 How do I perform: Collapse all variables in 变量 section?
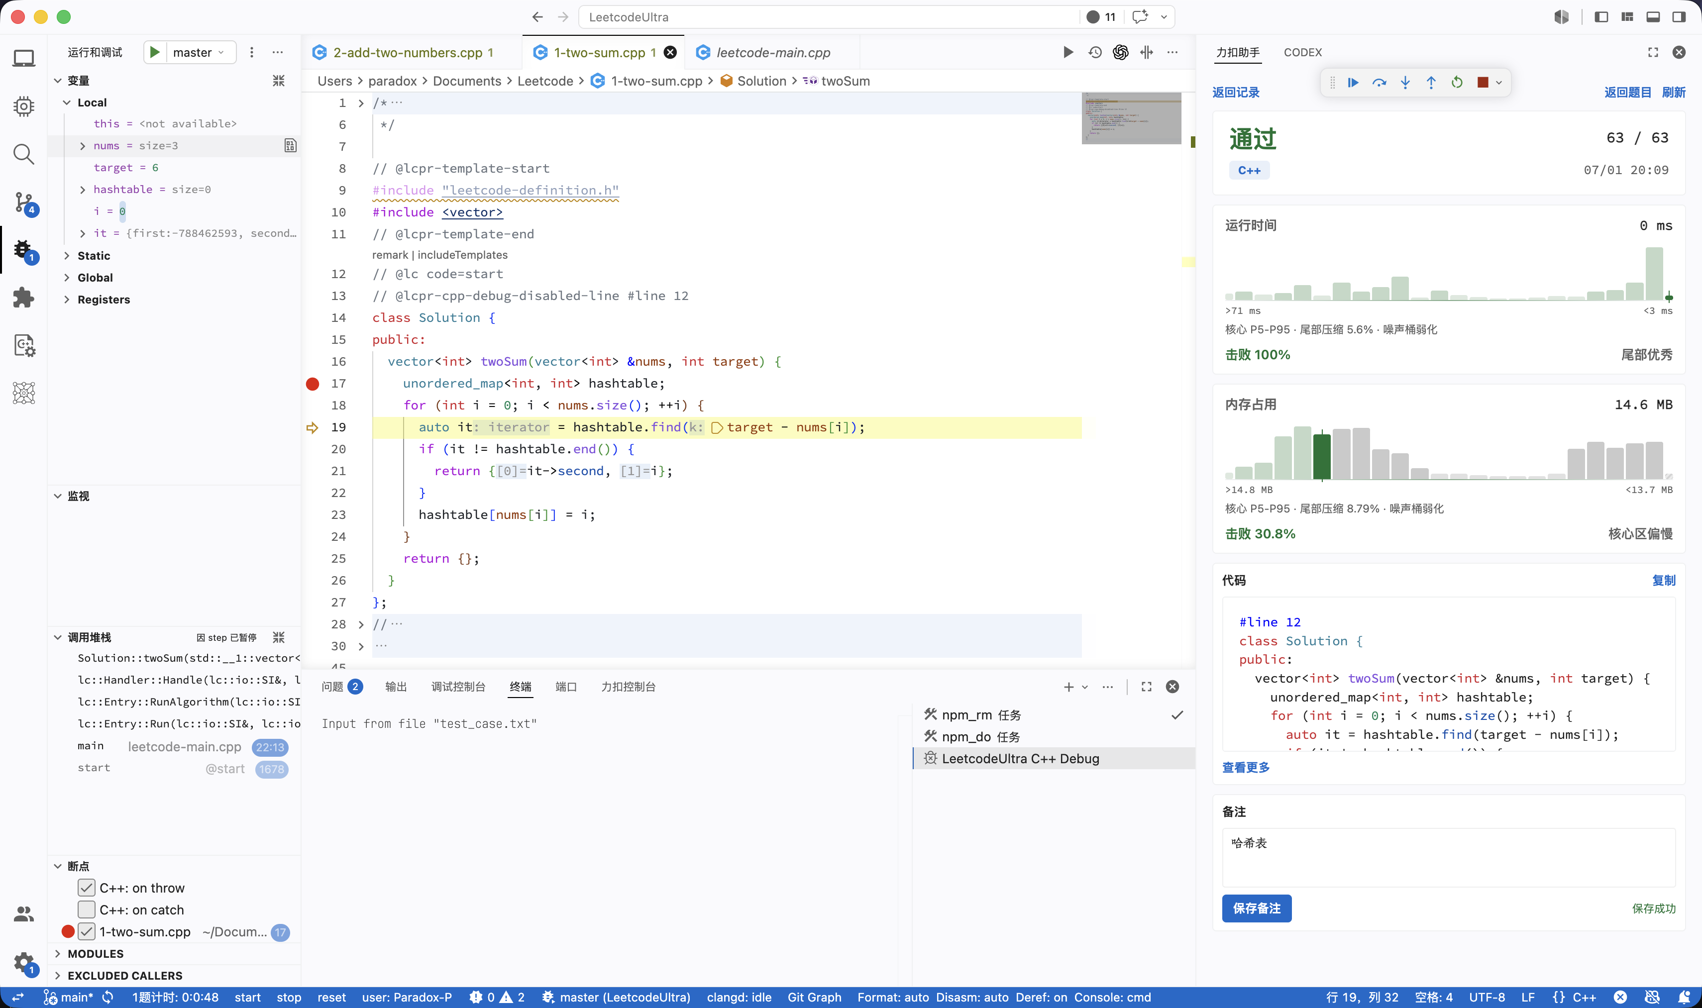pyautogui.click(x=279, y=81)
